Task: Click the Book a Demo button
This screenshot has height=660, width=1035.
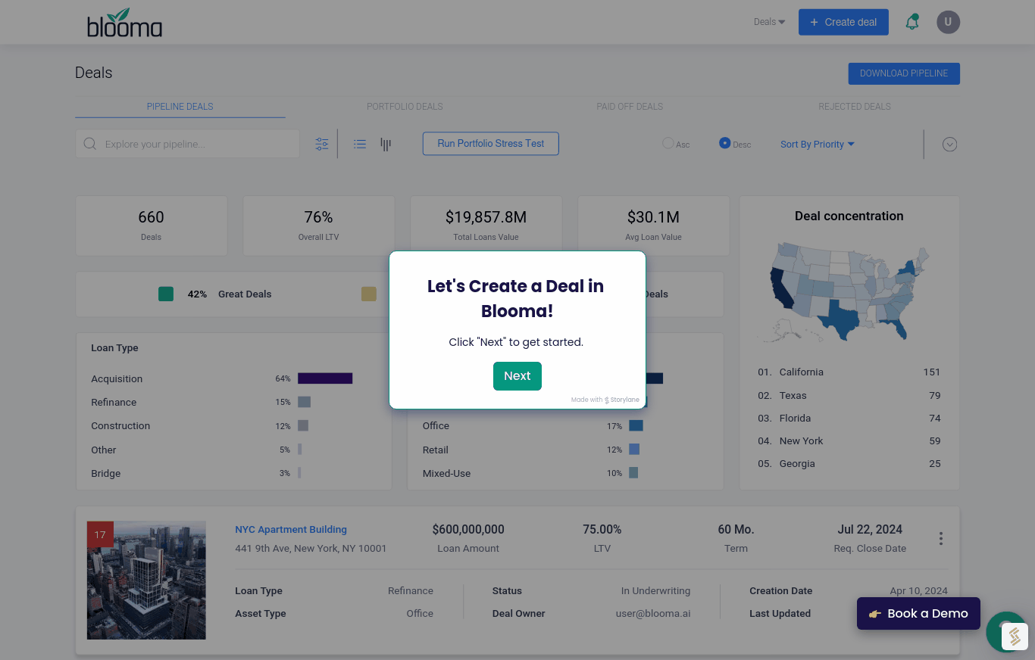Action: [x=918, y=614]
